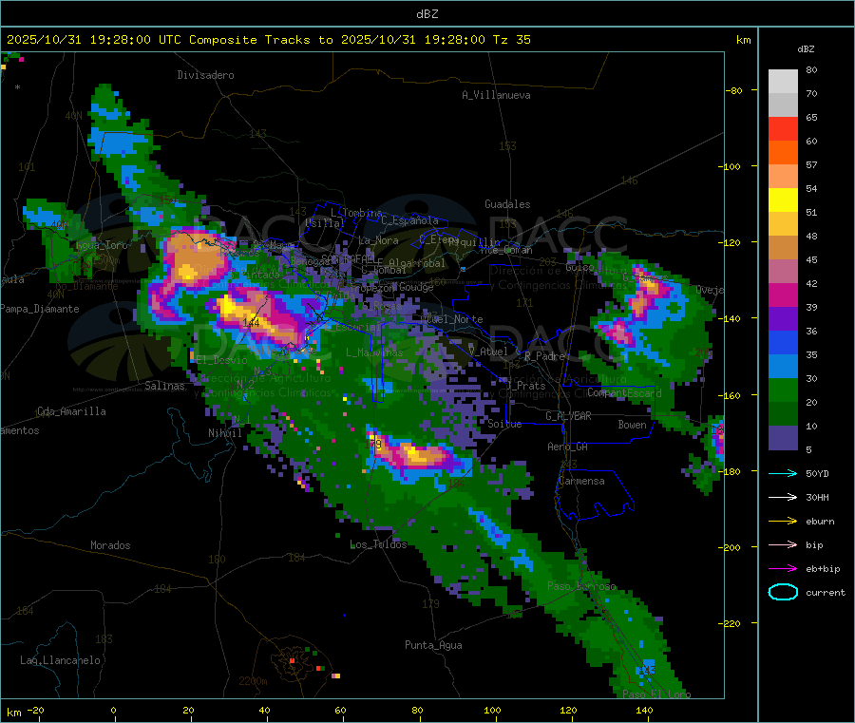
Task: Click the Cda_Amarilla map label
Action: coord(71,411)
